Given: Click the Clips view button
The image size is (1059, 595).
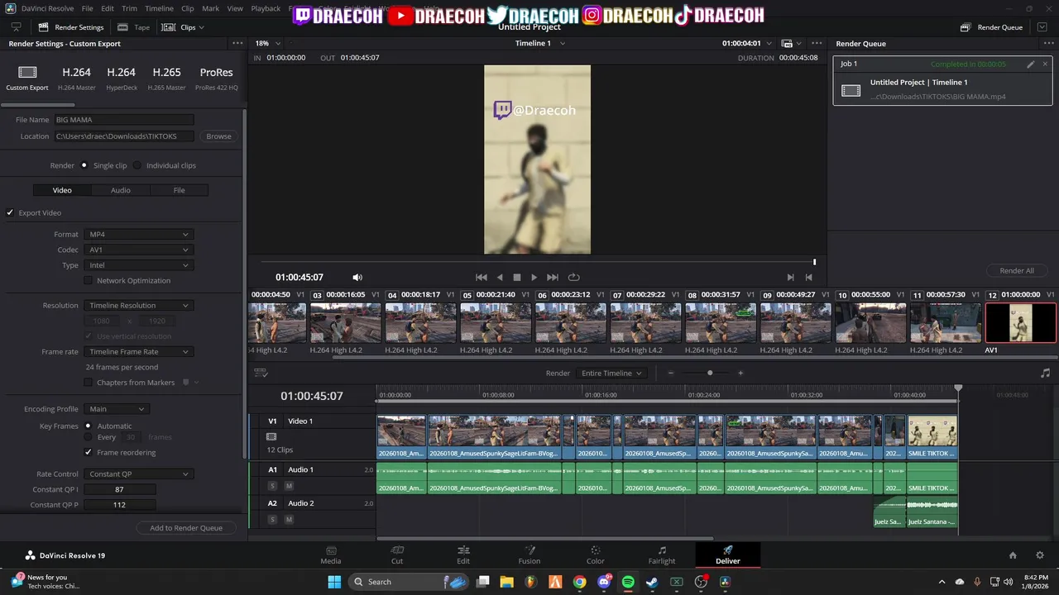Looking at the screenshot, I should point(182,27).
